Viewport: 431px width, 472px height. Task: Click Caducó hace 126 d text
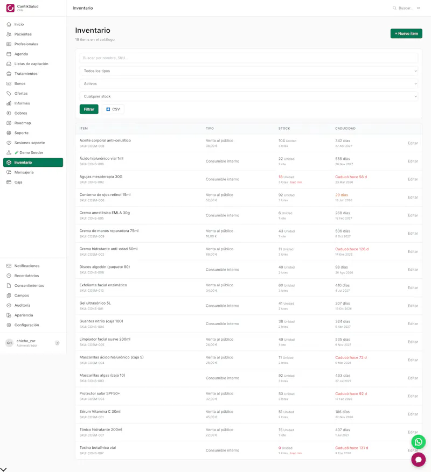pyautogui.click(x=352, y=249)
